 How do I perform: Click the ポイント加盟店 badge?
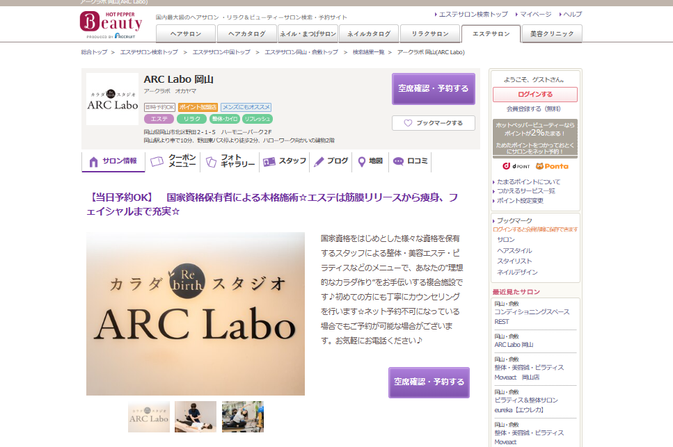coord(198,107)
